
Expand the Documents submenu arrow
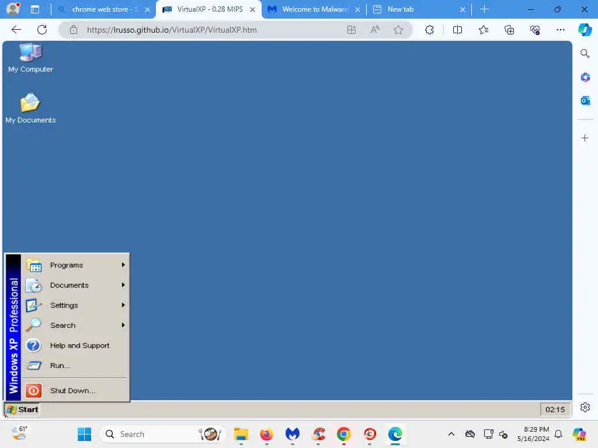pyautogui.click(x=123, y=285)
